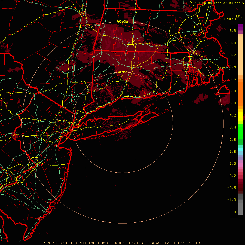245x245 pixels.
Task: Click the 4.2 color scale value
Action: click(233, 115)
